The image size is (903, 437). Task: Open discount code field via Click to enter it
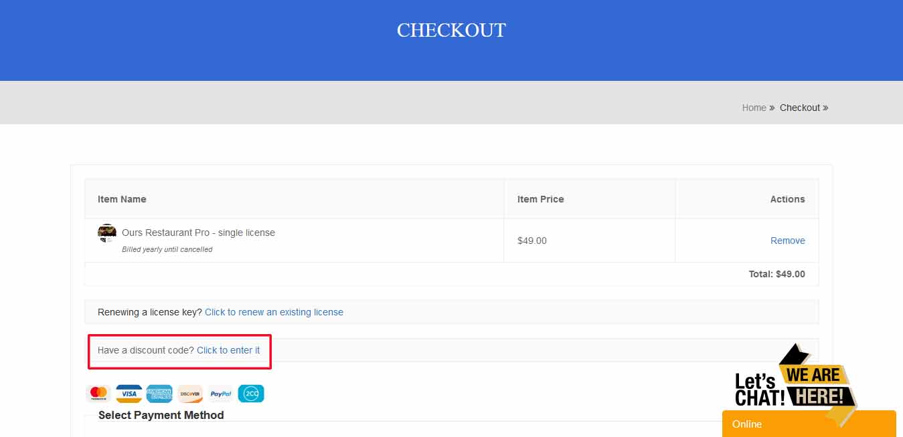coord(228,350)
